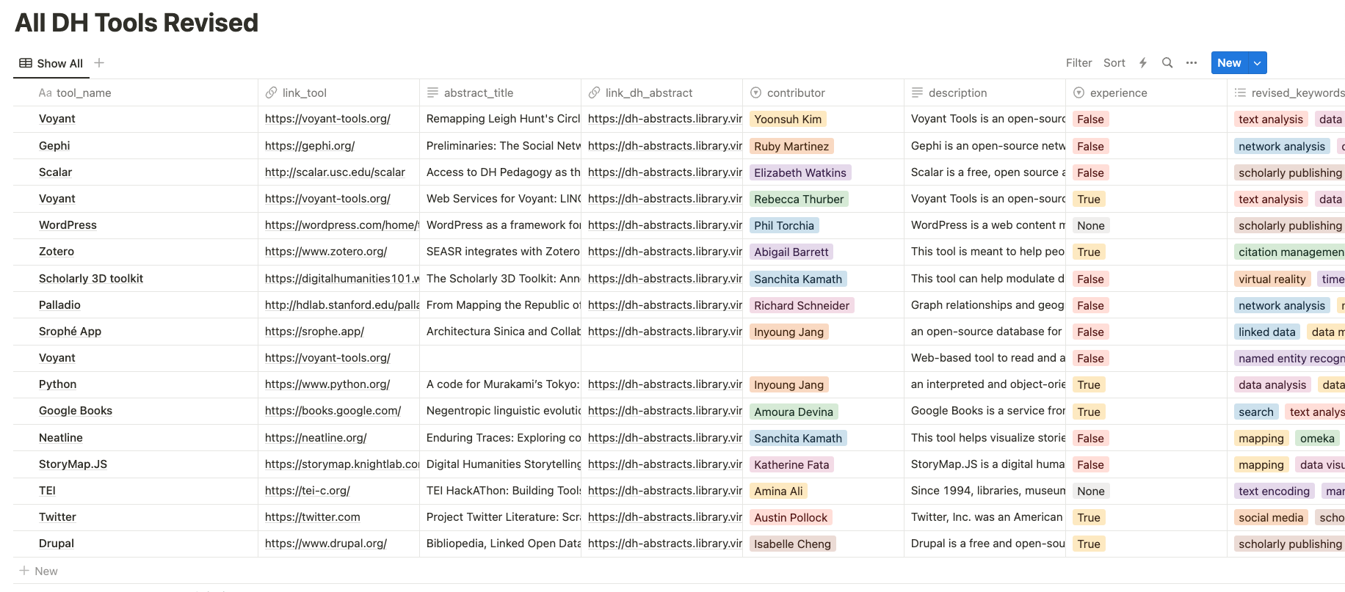
Task: Open the https://srophe.app/ link
Action: pos(314,332)
